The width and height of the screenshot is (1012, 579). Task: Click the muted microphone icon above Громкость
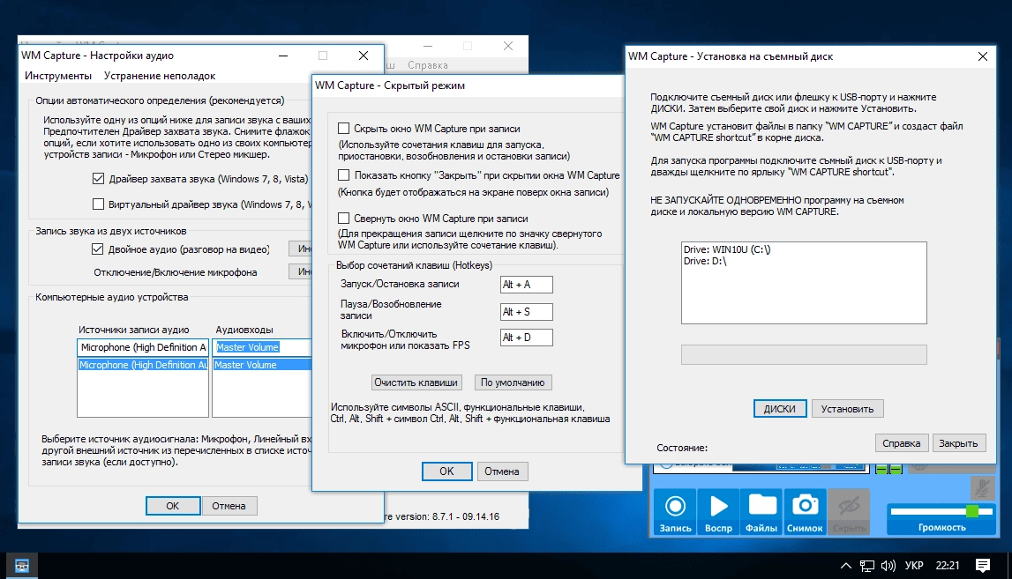pos(982,487)
